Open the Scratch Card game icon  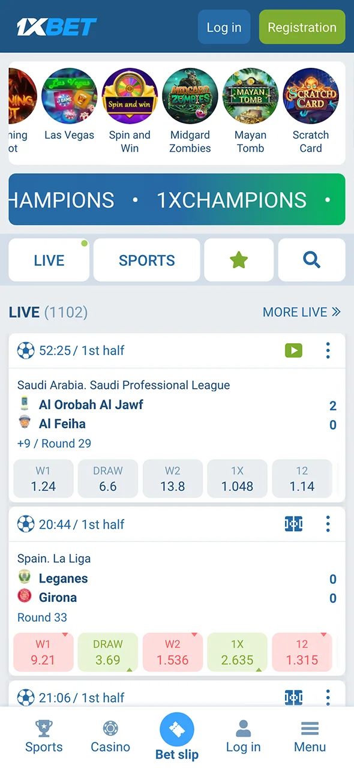[x=311, y=96]
